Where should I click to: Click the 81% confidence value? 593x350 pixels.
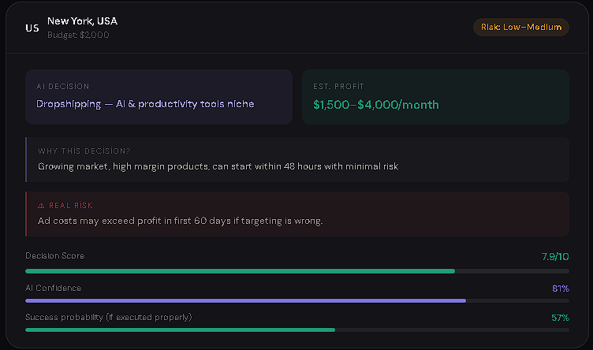click(x=560, y=289)
